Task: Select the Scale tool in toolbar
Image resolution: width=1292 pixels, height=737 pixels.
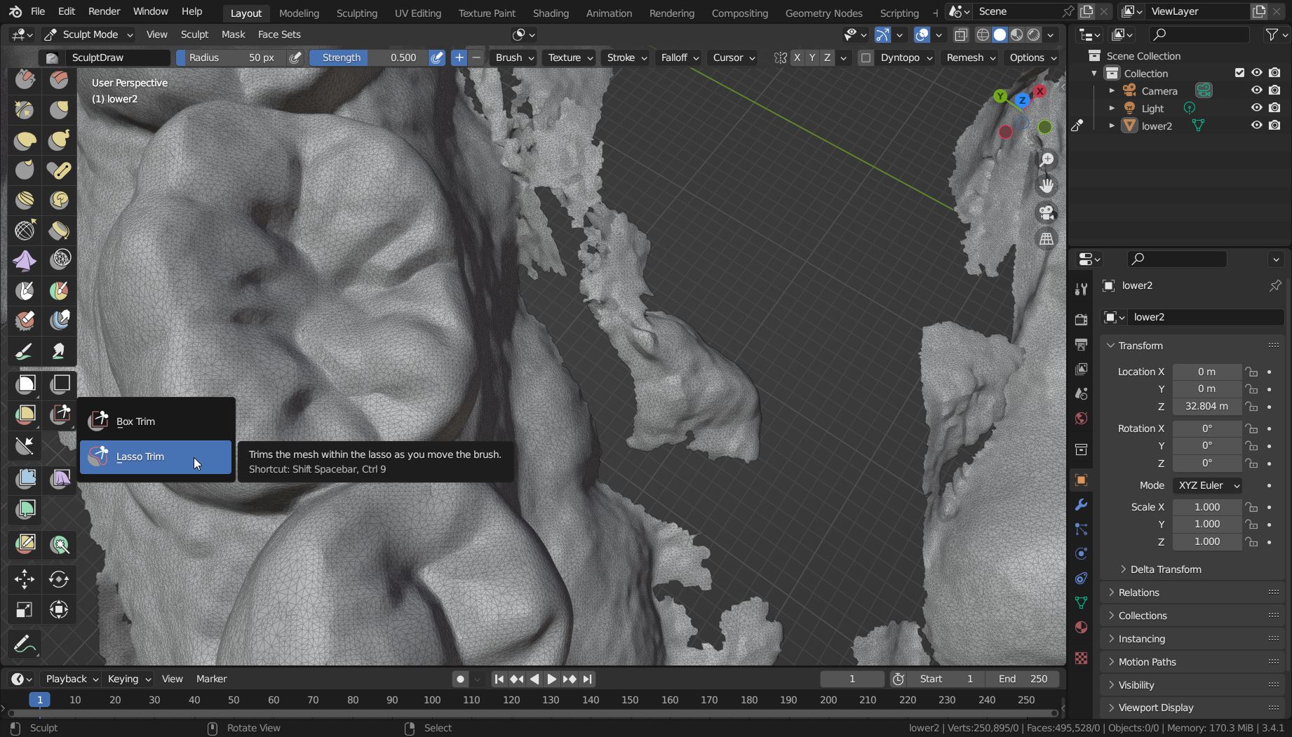Action: 25,609
